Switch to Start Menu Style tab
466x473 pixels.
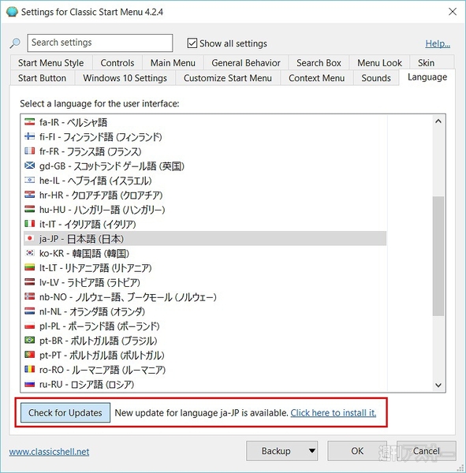pos(51,63)
